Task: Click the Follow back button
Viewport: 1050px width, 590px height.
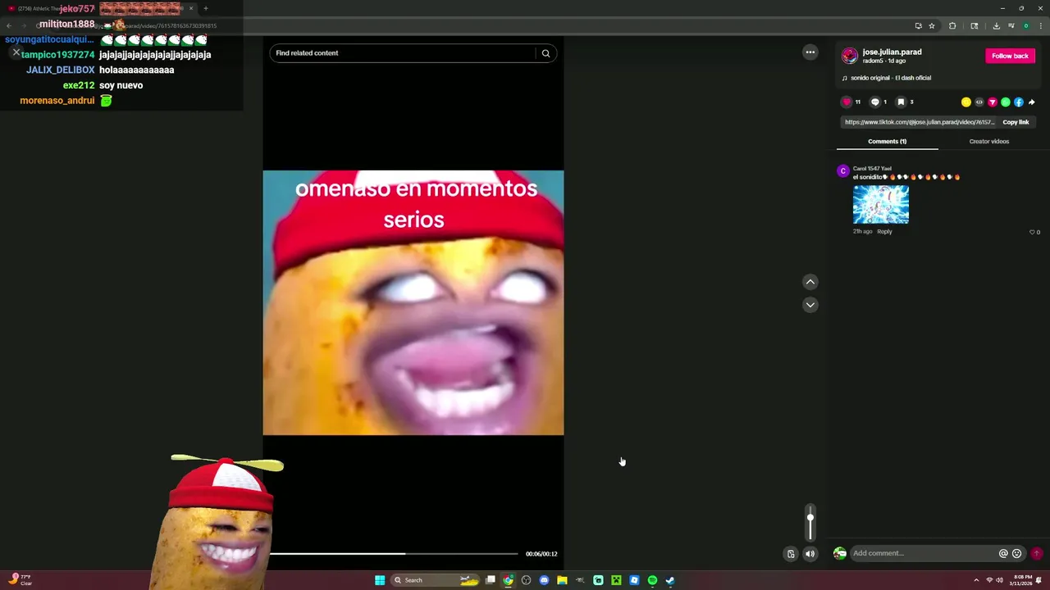Action: (x=1010, y=56)
